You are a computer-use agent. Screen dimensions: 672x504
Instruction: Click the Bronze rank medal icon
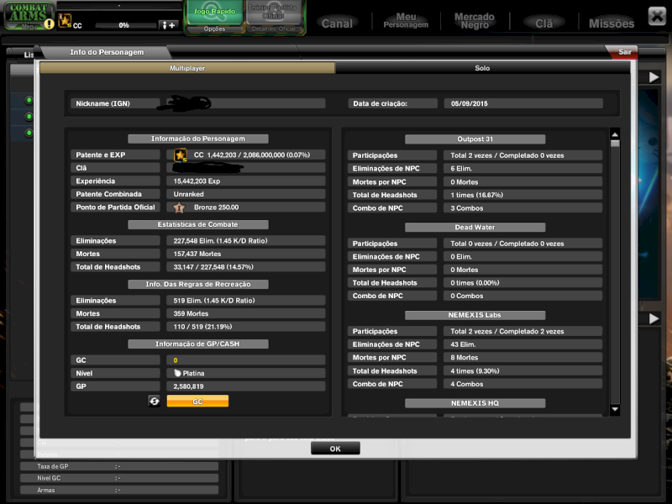click(179, 207)
